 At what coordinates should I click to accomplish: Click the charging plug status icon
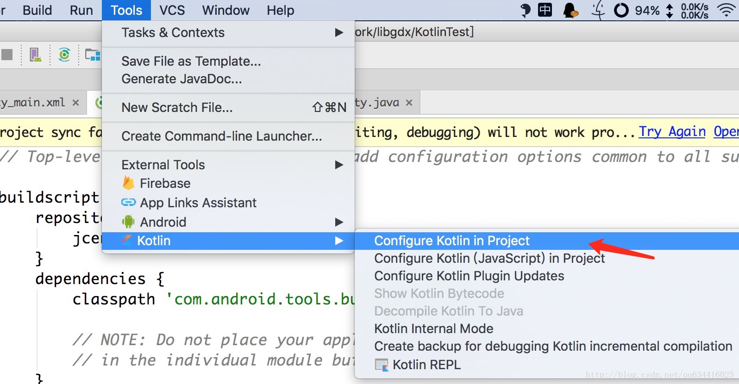pyautogui.click(x=598, y=10)
